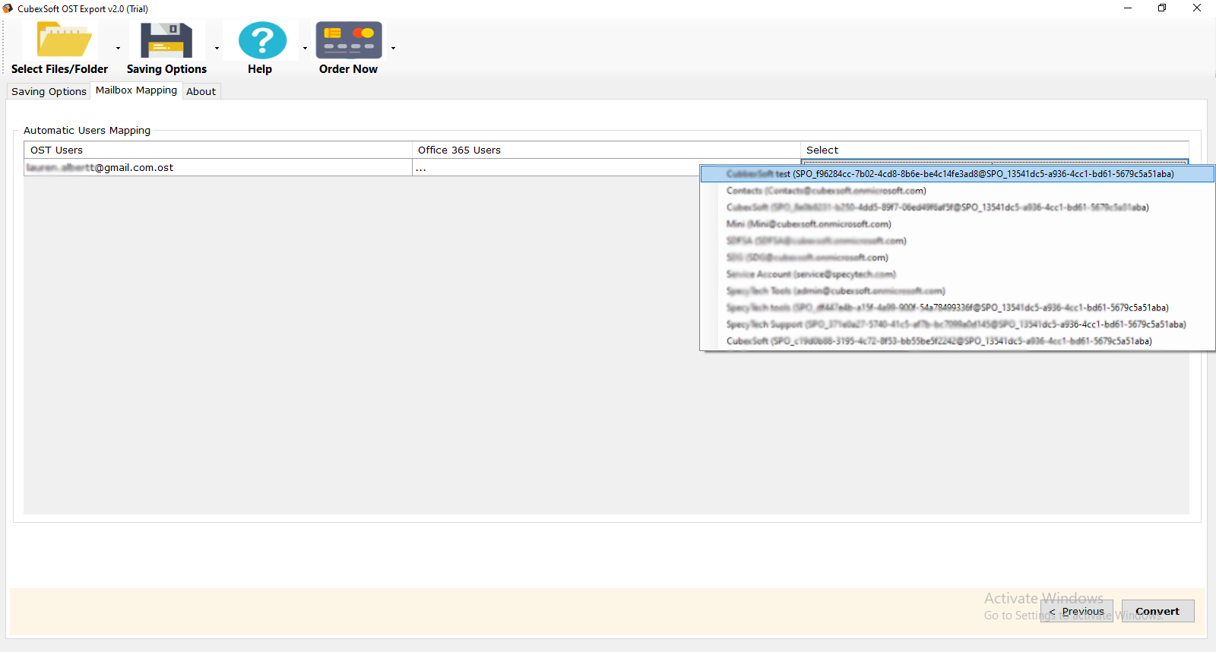This screenshot has height=652, width=1216.
Task: Open Help via the question mark icon
Action: (x=261, y=40)
